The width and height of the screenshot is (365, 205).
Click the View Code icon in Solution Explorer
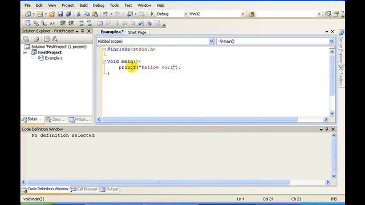[x=47, y=39]
